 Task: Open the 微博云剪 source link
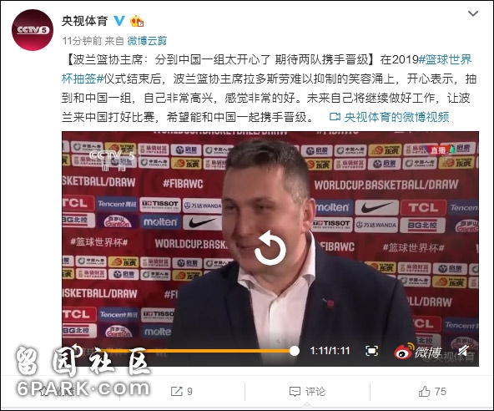pyautogui.click(x=147, y=41)
